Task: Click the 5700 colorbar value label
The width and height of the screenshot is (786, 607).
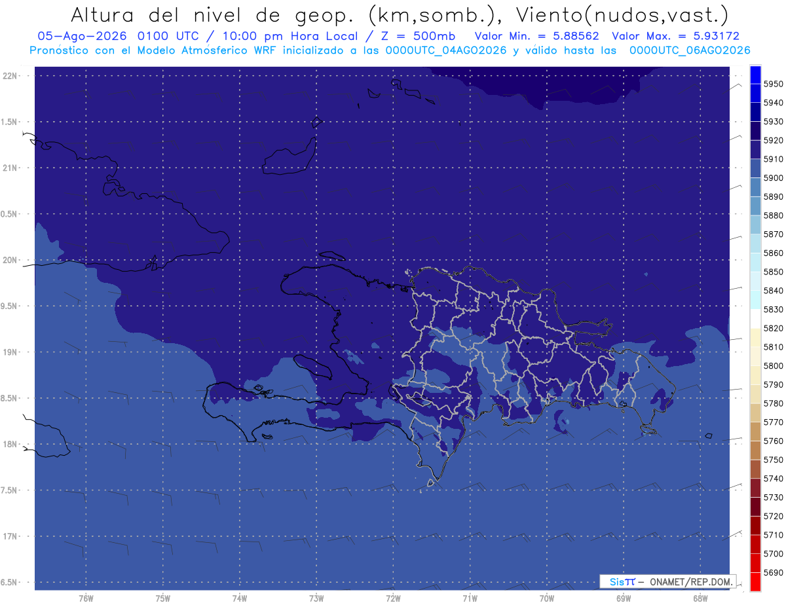Action: coord(773,554)
